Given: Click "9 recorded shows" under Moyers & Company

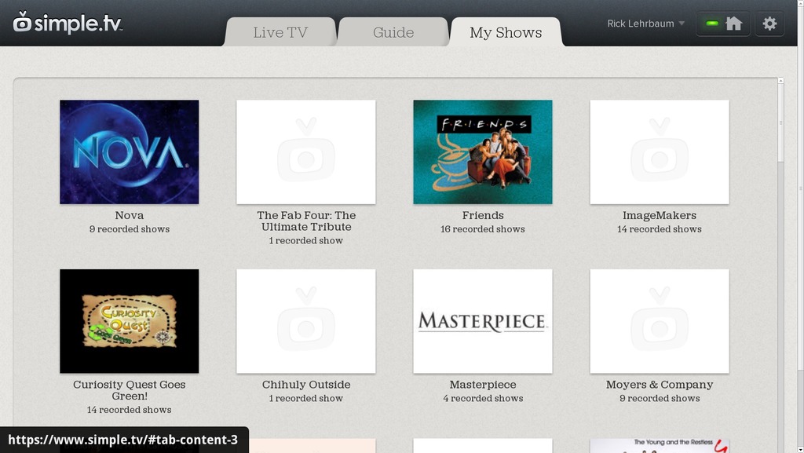Looking at the screenshot, I should click(660, 398).
